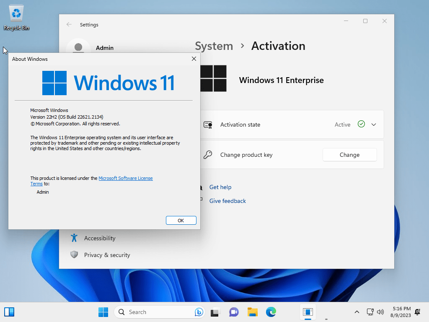Go back using the Settings back arrow
This screenshot has height=322, width=429.
(x=69, y=24)
